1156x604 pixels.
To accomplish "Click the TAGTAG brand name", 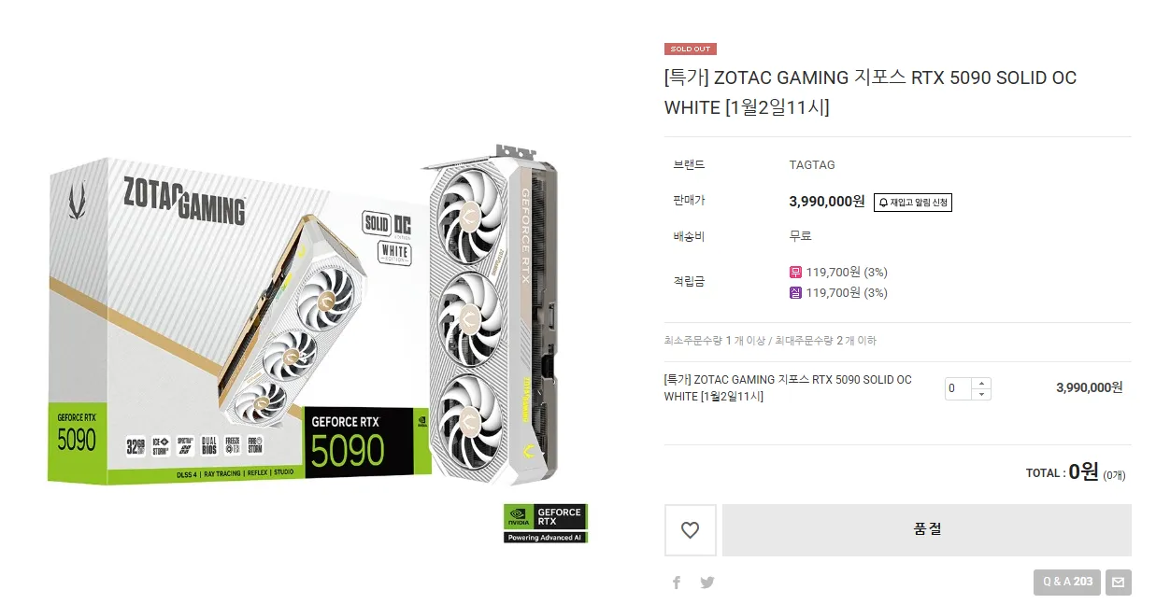I will pyautogui.click(x=812, y=165).
